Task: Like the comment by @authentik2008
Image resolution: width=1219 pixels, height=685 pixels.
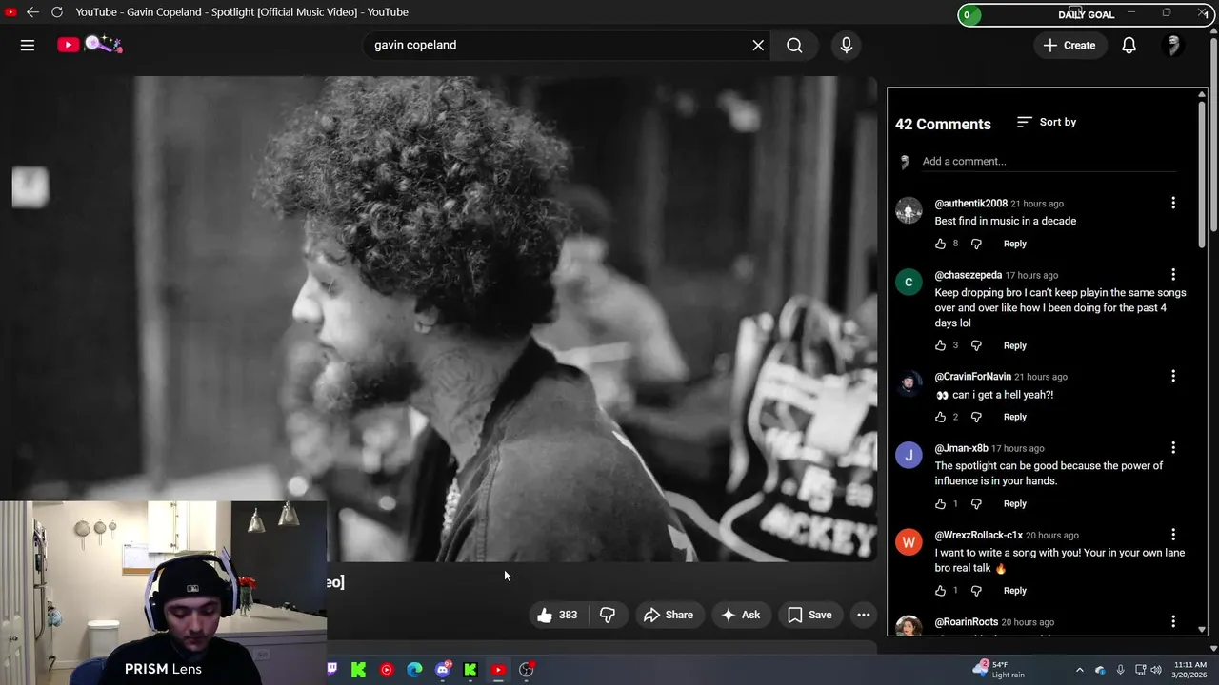Action: [941, 244]
